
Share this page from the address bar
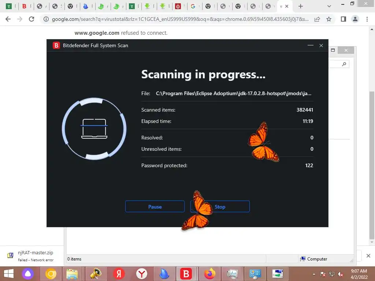[317, 19]
